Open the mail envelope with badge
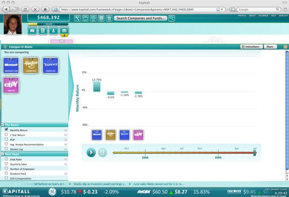The image size is (289, 197). pos(64,31)
